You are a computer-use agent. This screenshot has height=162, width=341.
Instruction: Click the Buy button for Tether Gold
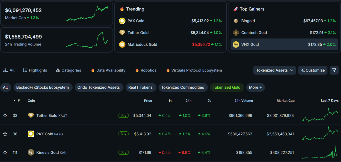pos(123,116)
